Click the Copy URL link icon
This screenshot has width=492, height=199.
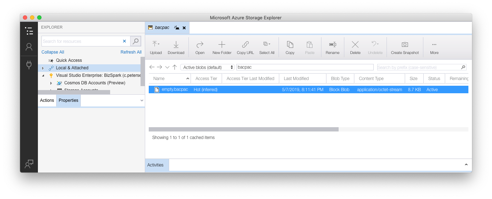click(245, 44)
